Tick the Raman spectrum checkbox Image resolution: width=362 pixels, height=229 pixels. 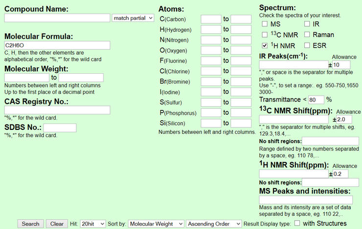point(307,35)
